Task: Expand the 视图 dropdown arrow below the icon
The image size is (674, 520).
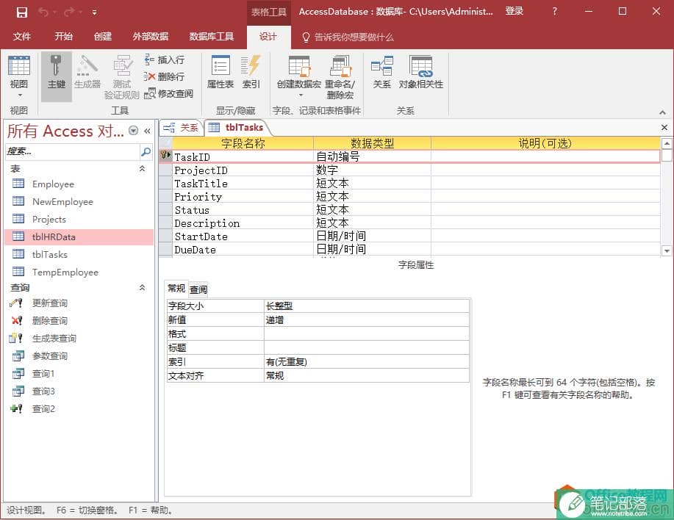Action: tap(19, 95)
